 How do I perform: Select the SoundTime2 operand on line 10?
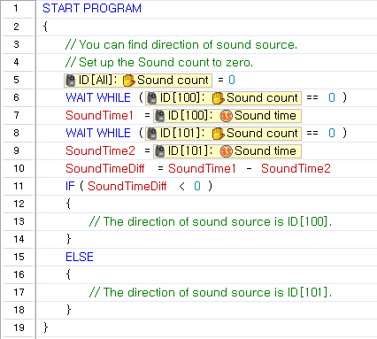296,168
